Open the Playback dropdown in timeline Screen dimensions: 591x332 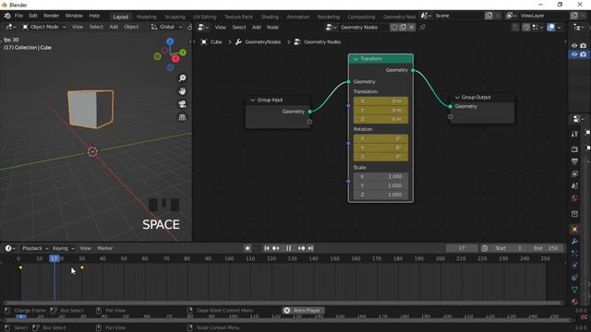tap(35, 248)
